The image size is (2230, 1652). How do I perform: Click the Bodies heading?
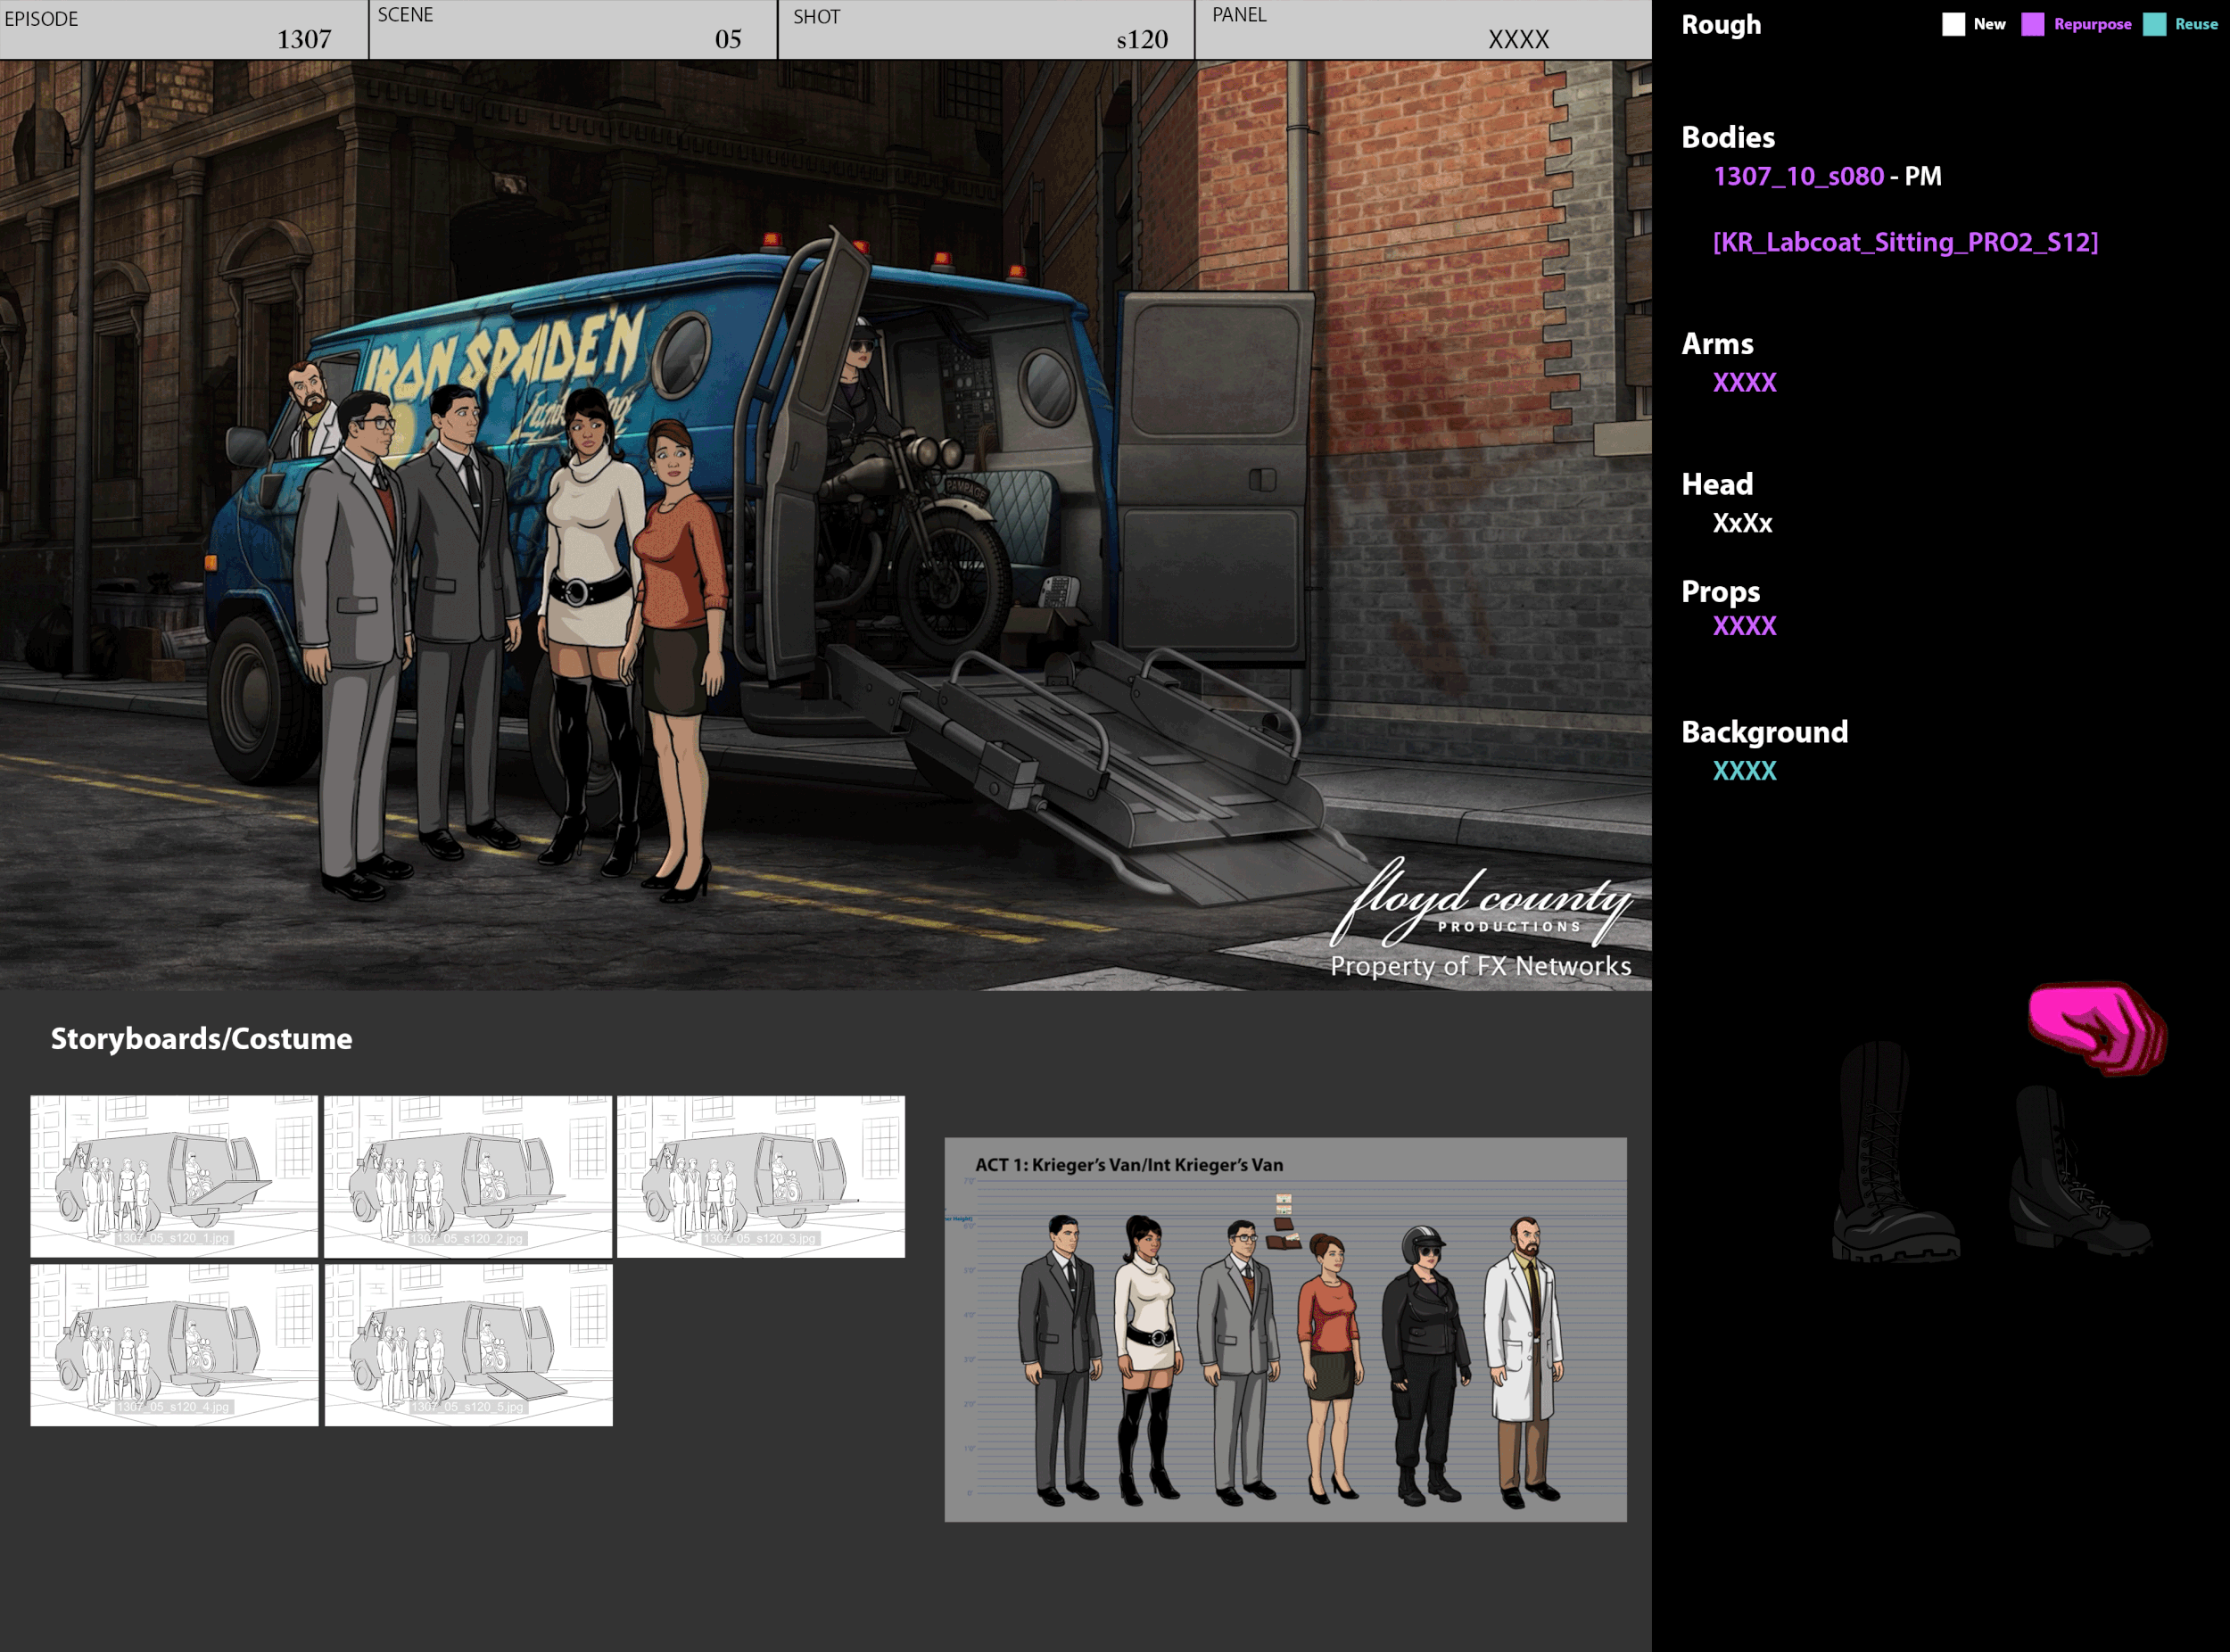tap(1728, 137)
